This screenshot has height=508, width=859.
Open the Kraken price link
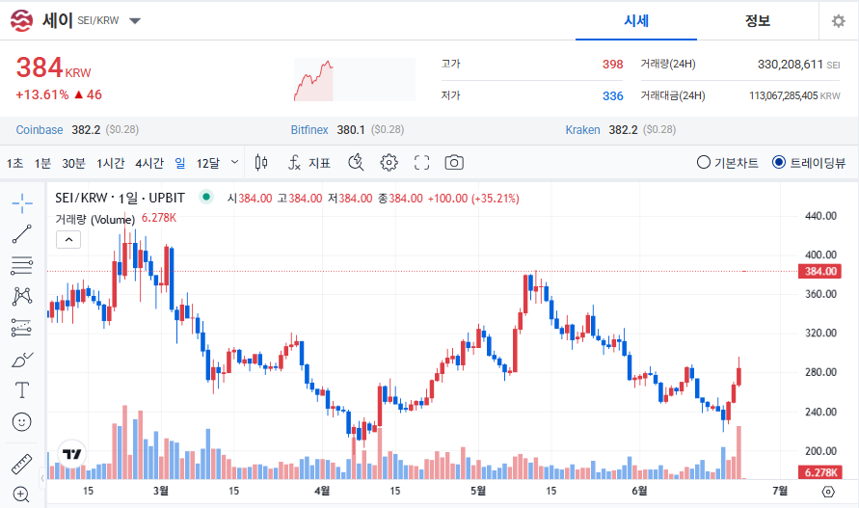(582, 130)
